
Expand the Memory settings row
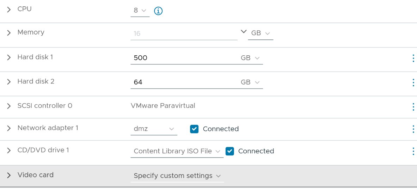9,33
